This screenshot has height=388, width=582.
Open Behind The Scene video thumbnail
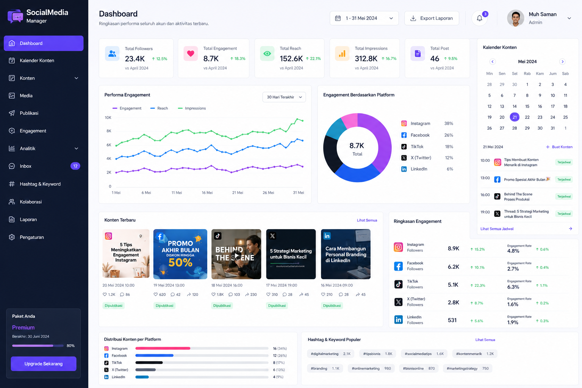(x=236, y=254)
